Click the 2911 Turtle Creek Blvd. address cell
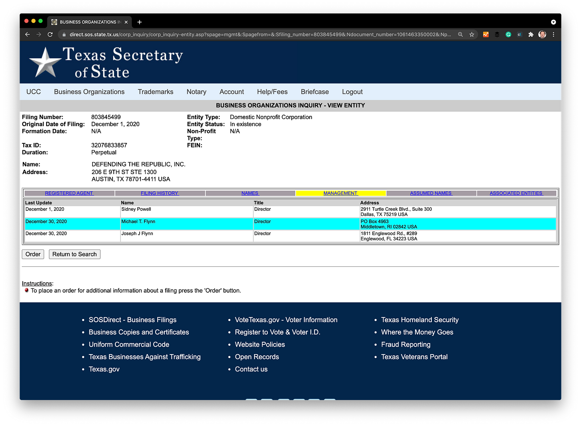 [458, 212]
